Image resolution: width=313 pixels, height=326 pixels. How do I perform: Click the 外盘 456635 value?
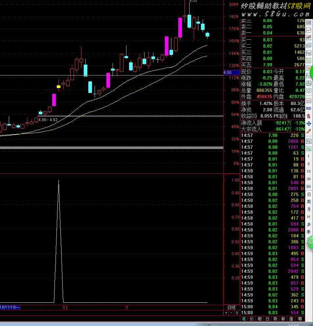click(264, 97)
